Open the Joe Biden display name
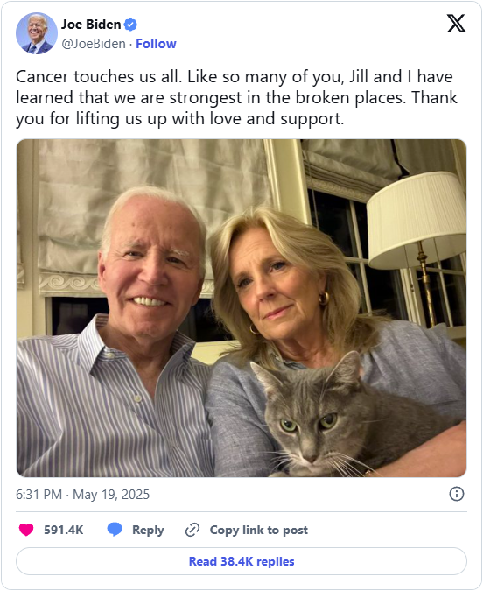 tap(91, 25)
